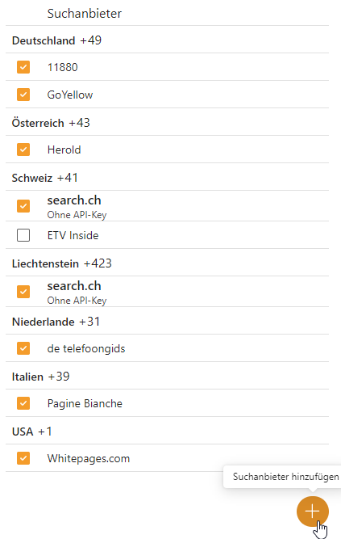Uncheck the Pagine Bianche checkbox
Viewport: 341px width, 539px height.
click(x=23, y=403)
